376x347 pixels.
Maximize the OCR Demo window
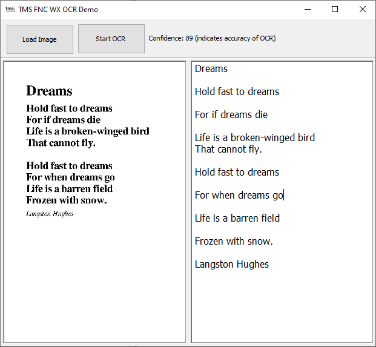(x=335, y=9)
